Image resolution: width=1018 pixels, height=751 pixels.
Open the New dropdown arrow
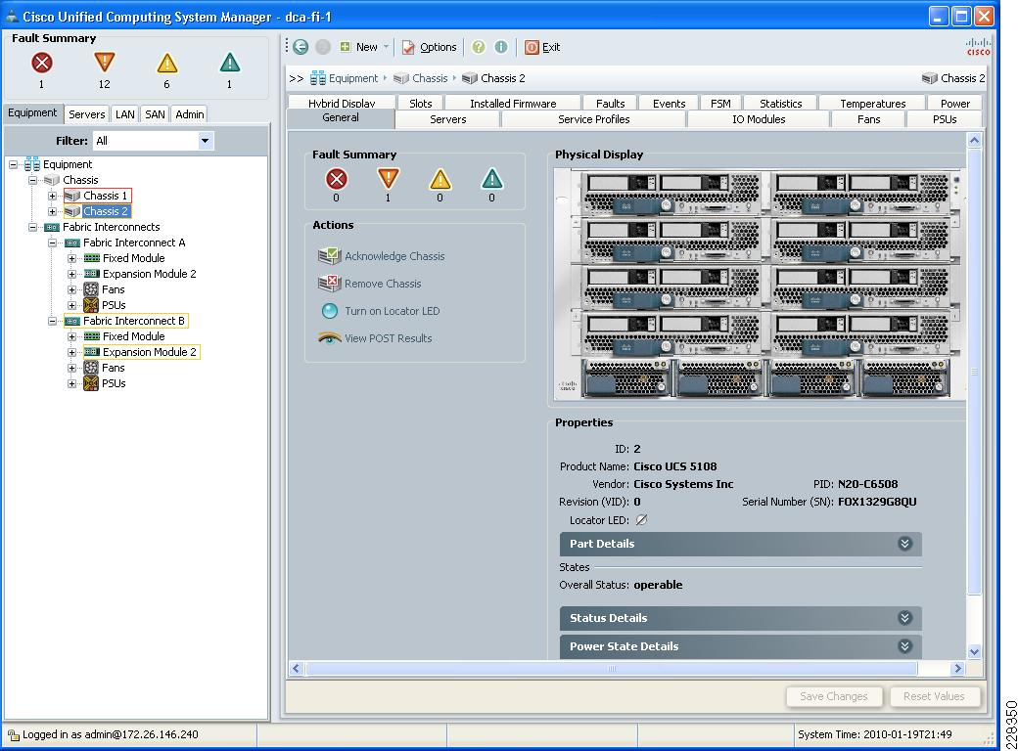[x=387, y=47]
